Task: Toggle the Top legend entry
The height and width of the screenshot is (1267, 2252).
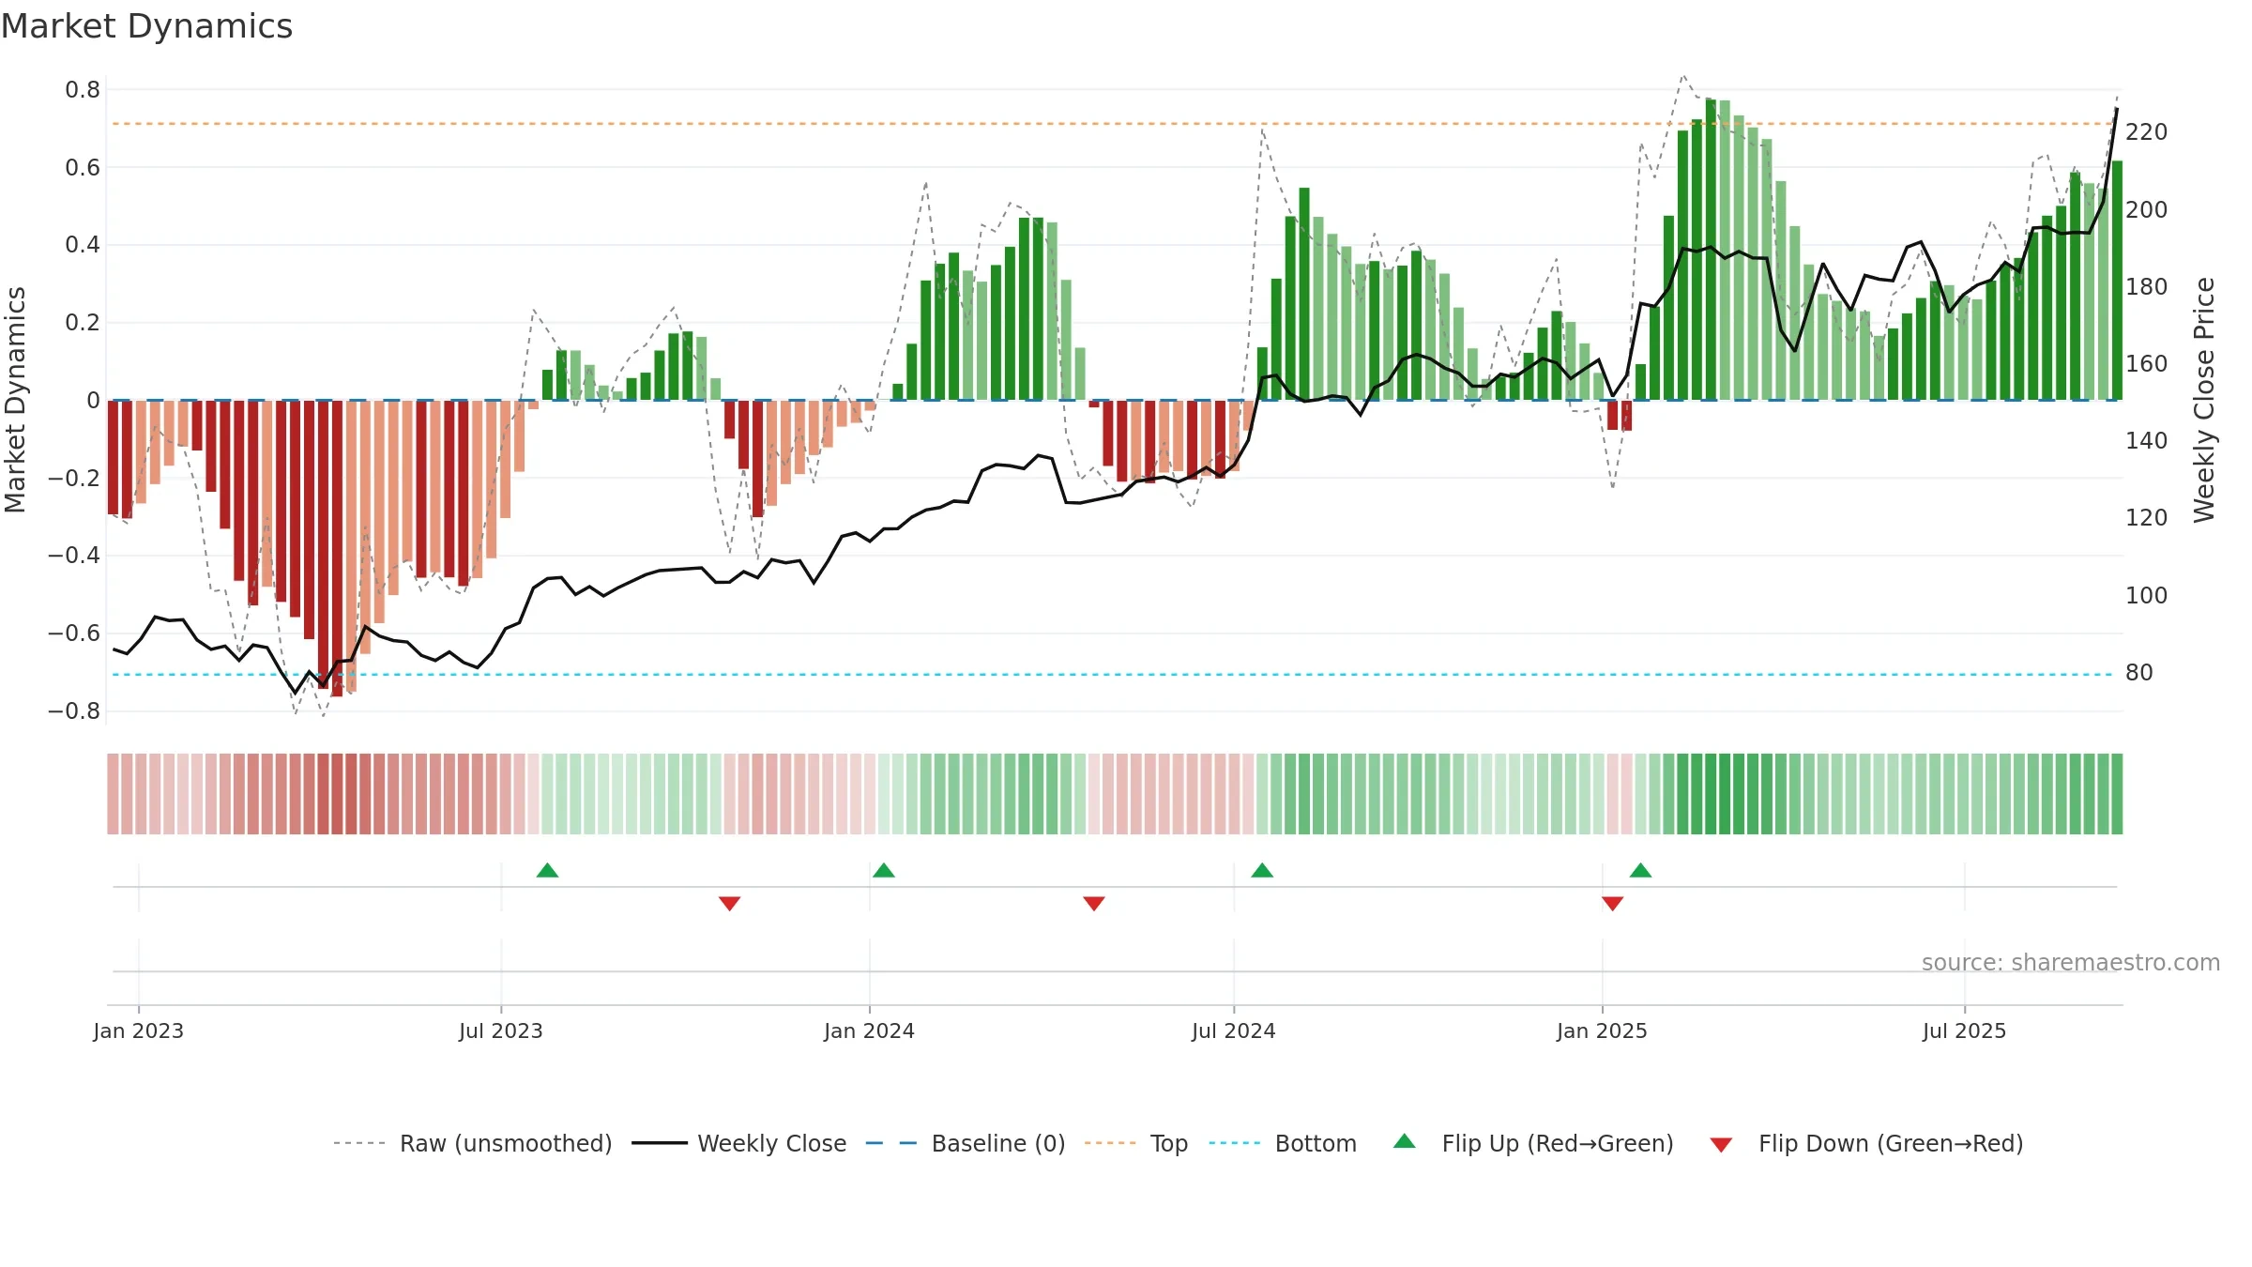Action: pyautogui.click(x=1136, y=1143)
